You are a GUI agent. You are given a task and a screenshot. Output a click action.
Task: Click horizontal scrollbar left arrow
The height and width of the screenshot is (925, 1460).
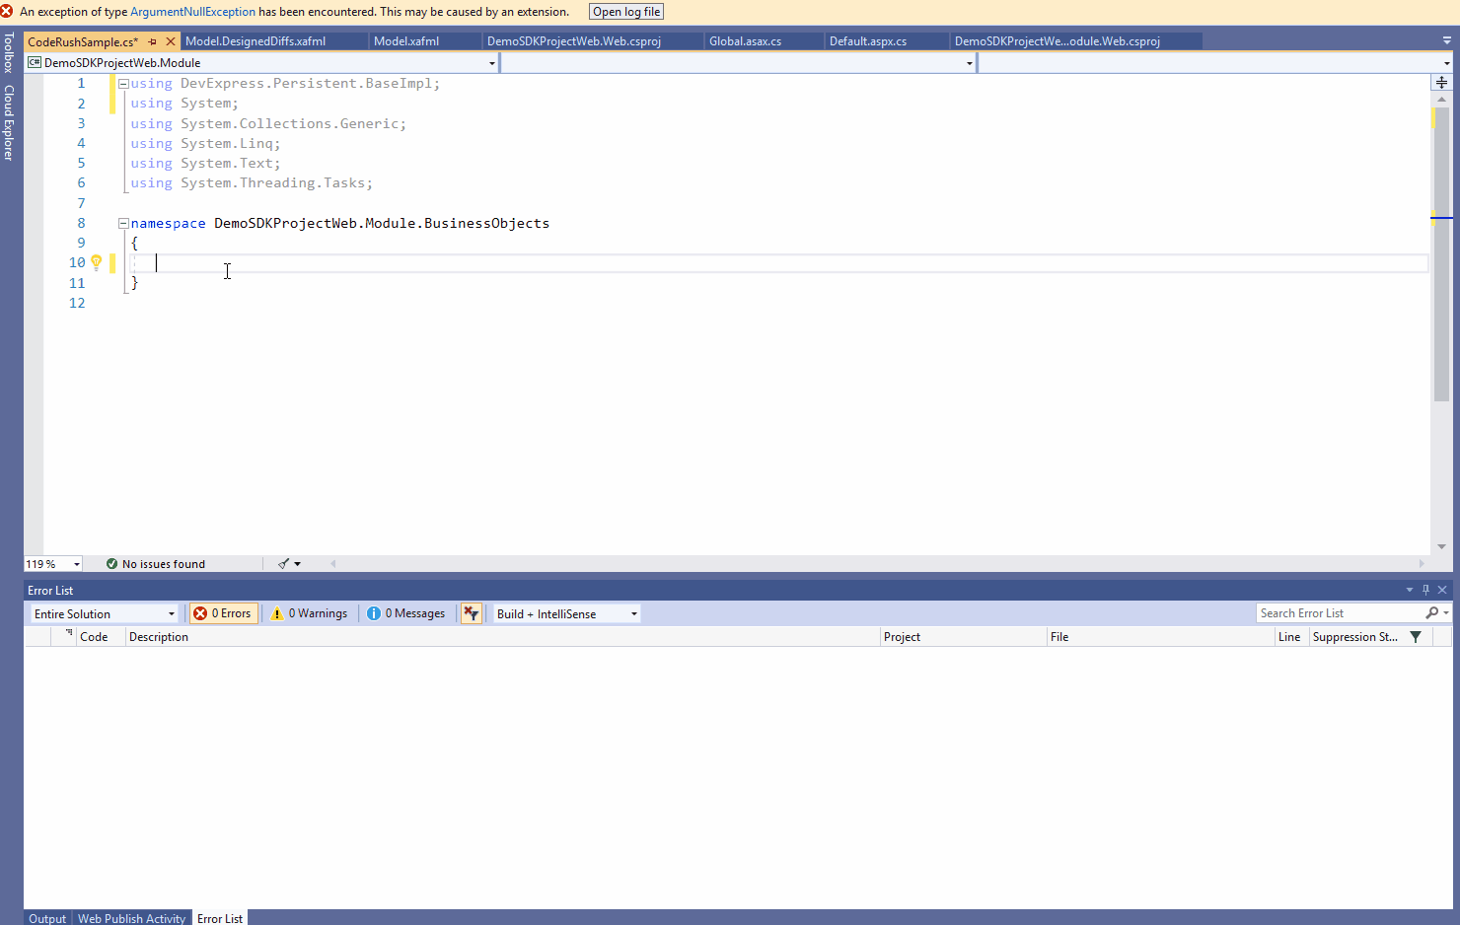coord(333,564)
